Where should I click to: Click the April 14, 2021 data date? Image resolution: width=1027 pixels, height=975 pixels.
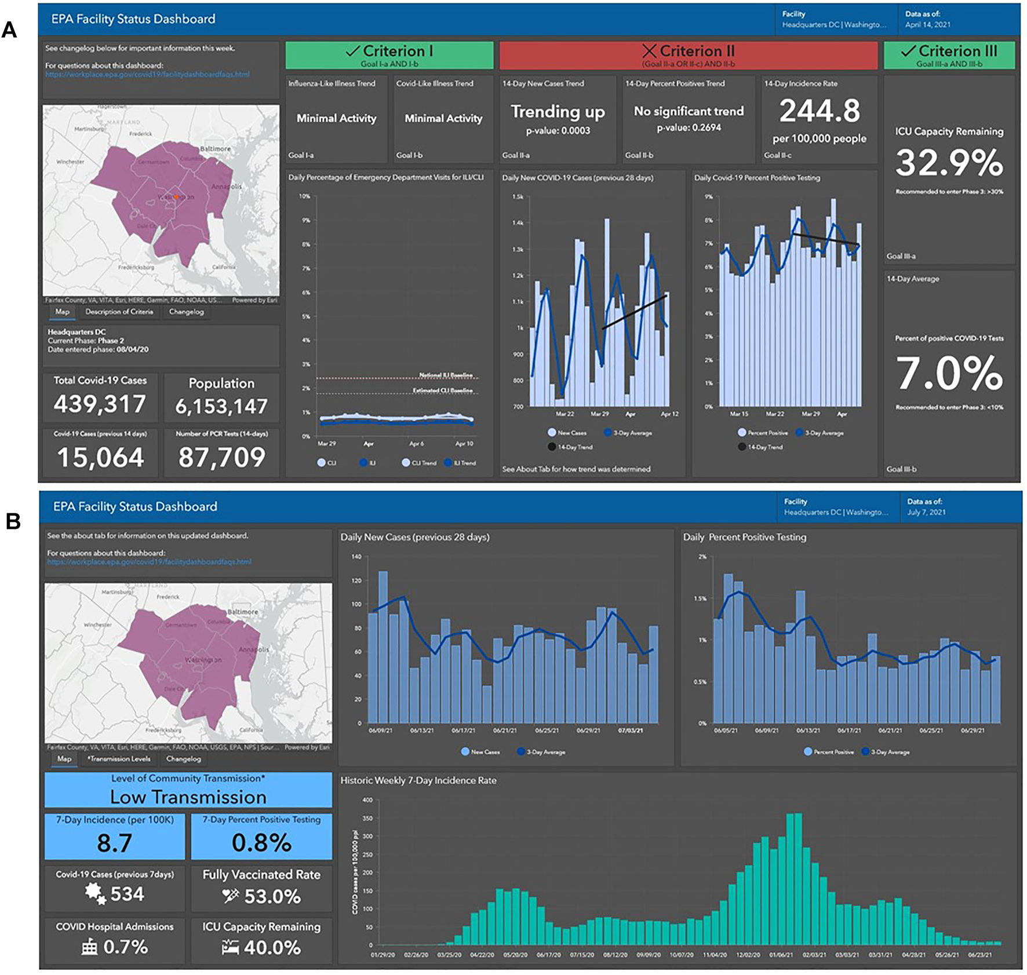pos(928,25)
